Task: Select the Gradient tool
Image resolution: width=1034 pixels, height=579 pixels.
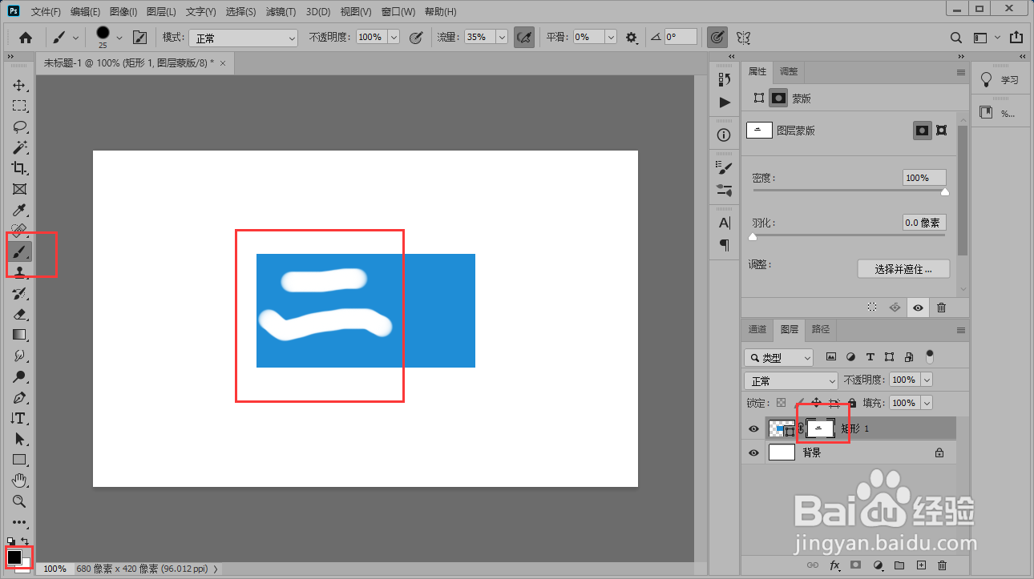Action: coord(19,335)
